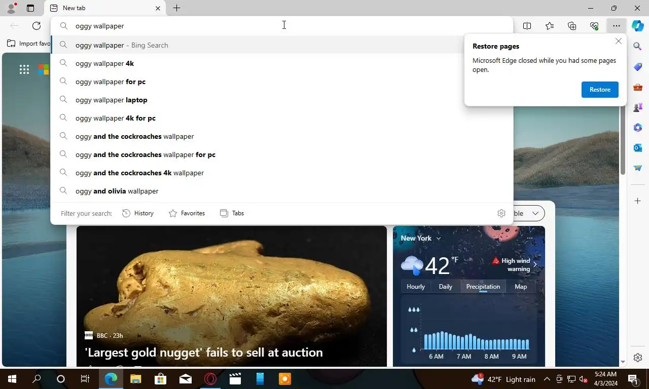
Task: Open taskbar weather 42°F Light rain widget
Action: coord(503,379)
